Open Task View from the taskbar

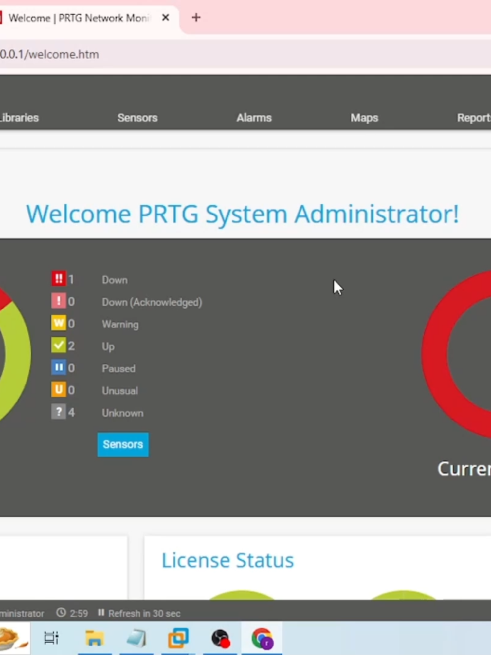tap(51, 638)
